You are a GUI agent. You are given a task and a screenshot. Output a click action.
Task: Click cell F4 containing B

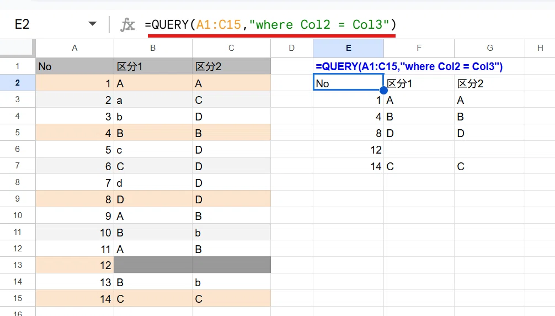(419, 116)
